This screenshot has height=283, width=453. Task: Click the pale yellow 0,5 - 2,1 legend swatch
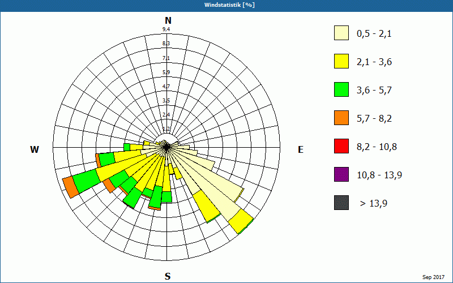(x=341, y=33)
